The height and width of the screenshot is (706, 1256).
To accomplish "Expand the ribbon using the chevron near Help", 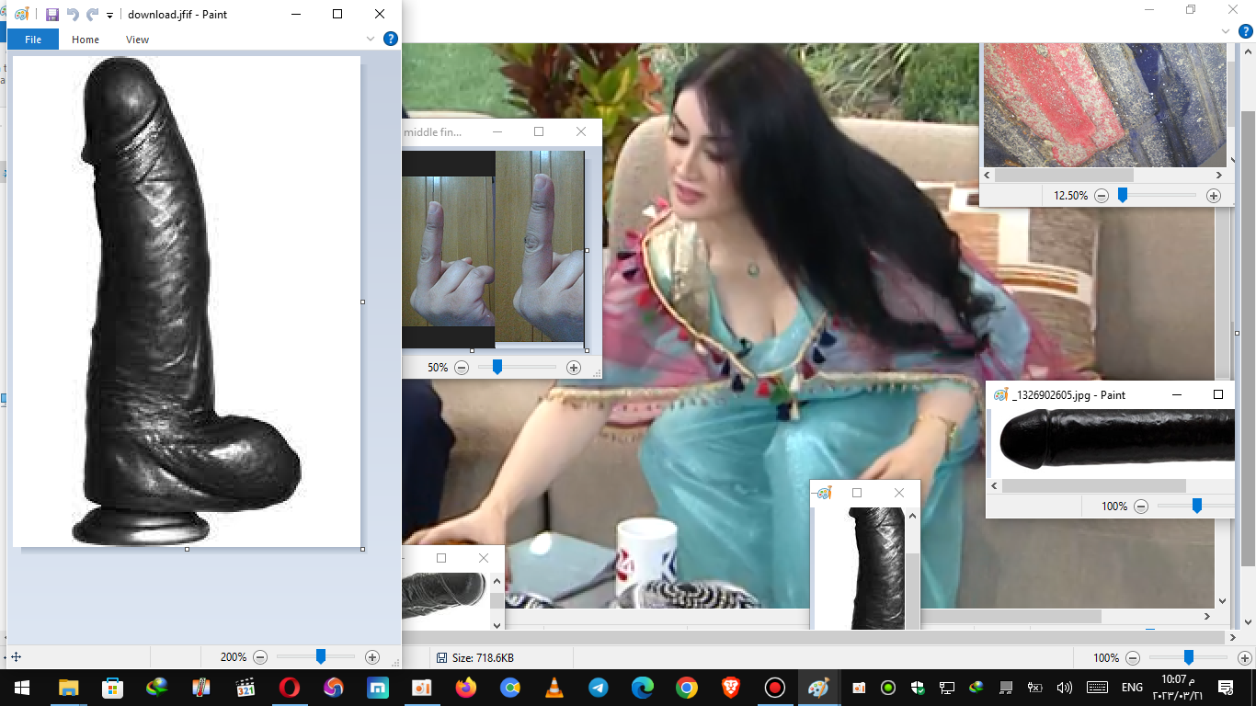I will 371,39.
